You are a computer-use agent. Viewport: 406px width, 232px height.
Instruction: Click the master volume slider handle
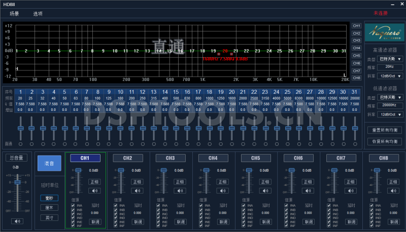click(x=17, y=182)
